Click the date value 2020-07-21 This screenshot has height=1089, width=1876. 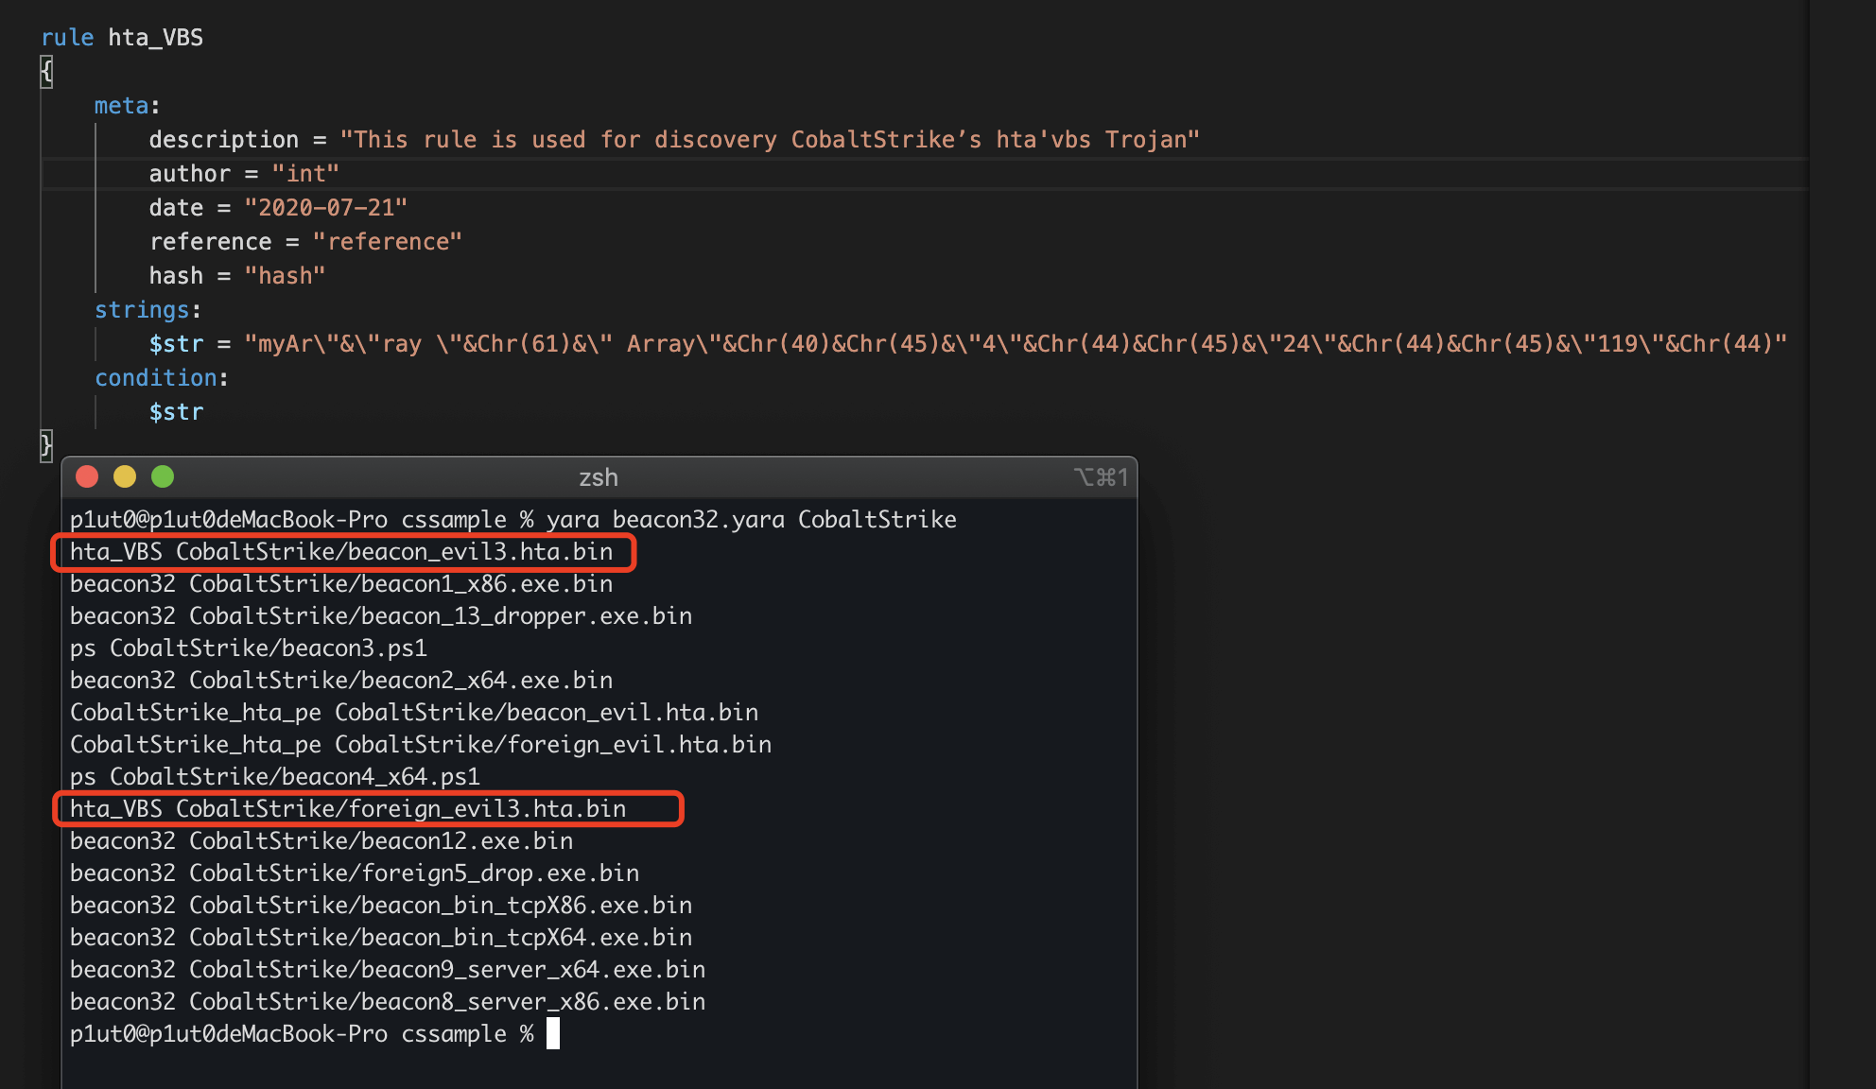tap(326, 208)
